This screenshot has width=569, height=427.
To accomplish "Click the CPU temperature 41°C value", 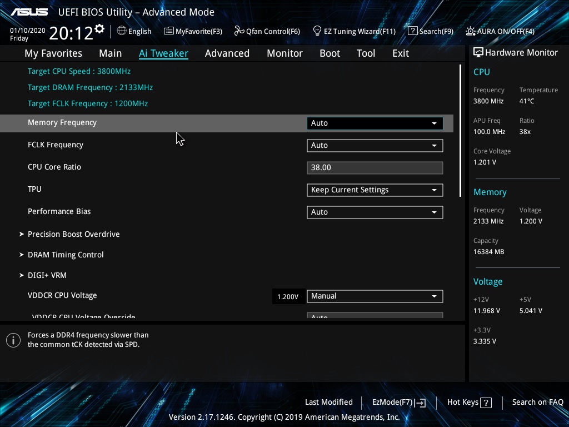I will (527, 101).
